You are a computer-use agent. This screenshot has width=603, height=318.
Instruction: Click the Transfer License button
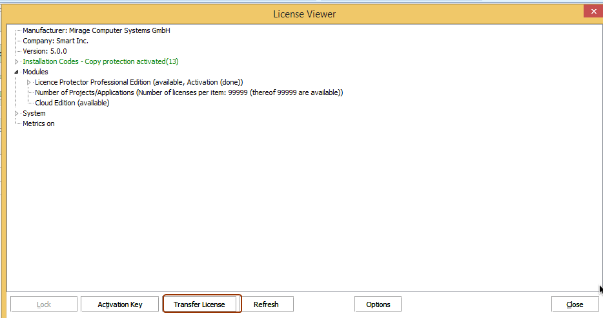click(x=199, y=304)
